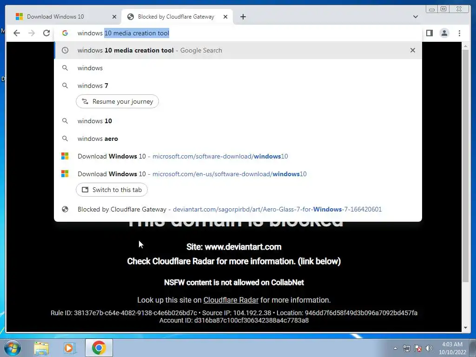The width and height of the screenshot is (476, 357).
Task: Choose the 'windows 7' search suggestion
Action: tap(238, 86)
